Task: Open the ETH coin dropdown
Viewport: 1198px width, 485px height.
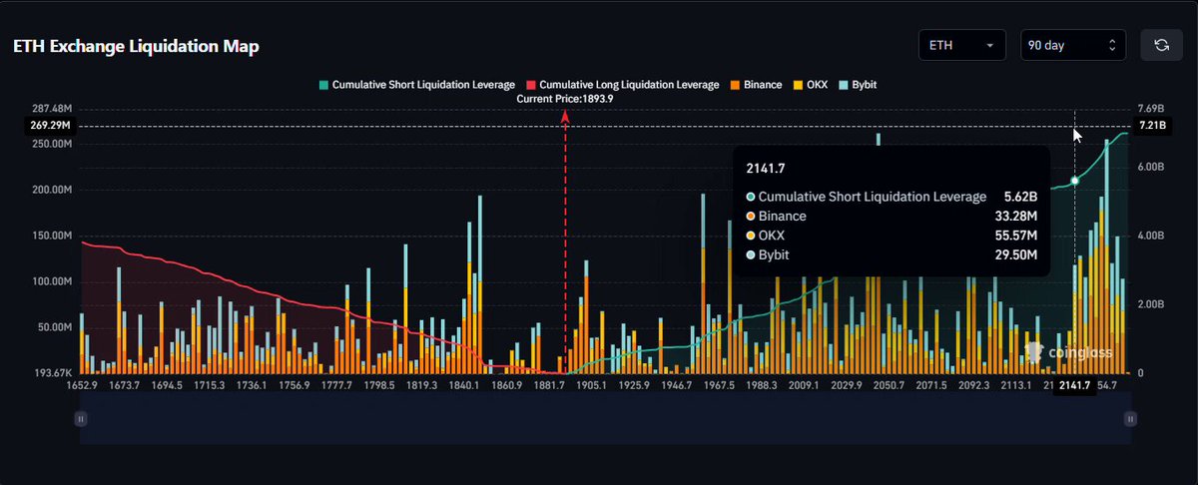Action: 961,45
